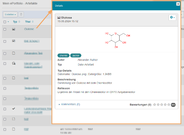Check the checkbox of the forum-icon row
184x135 pixels.
pyautogui.click(x=5, y=63)
